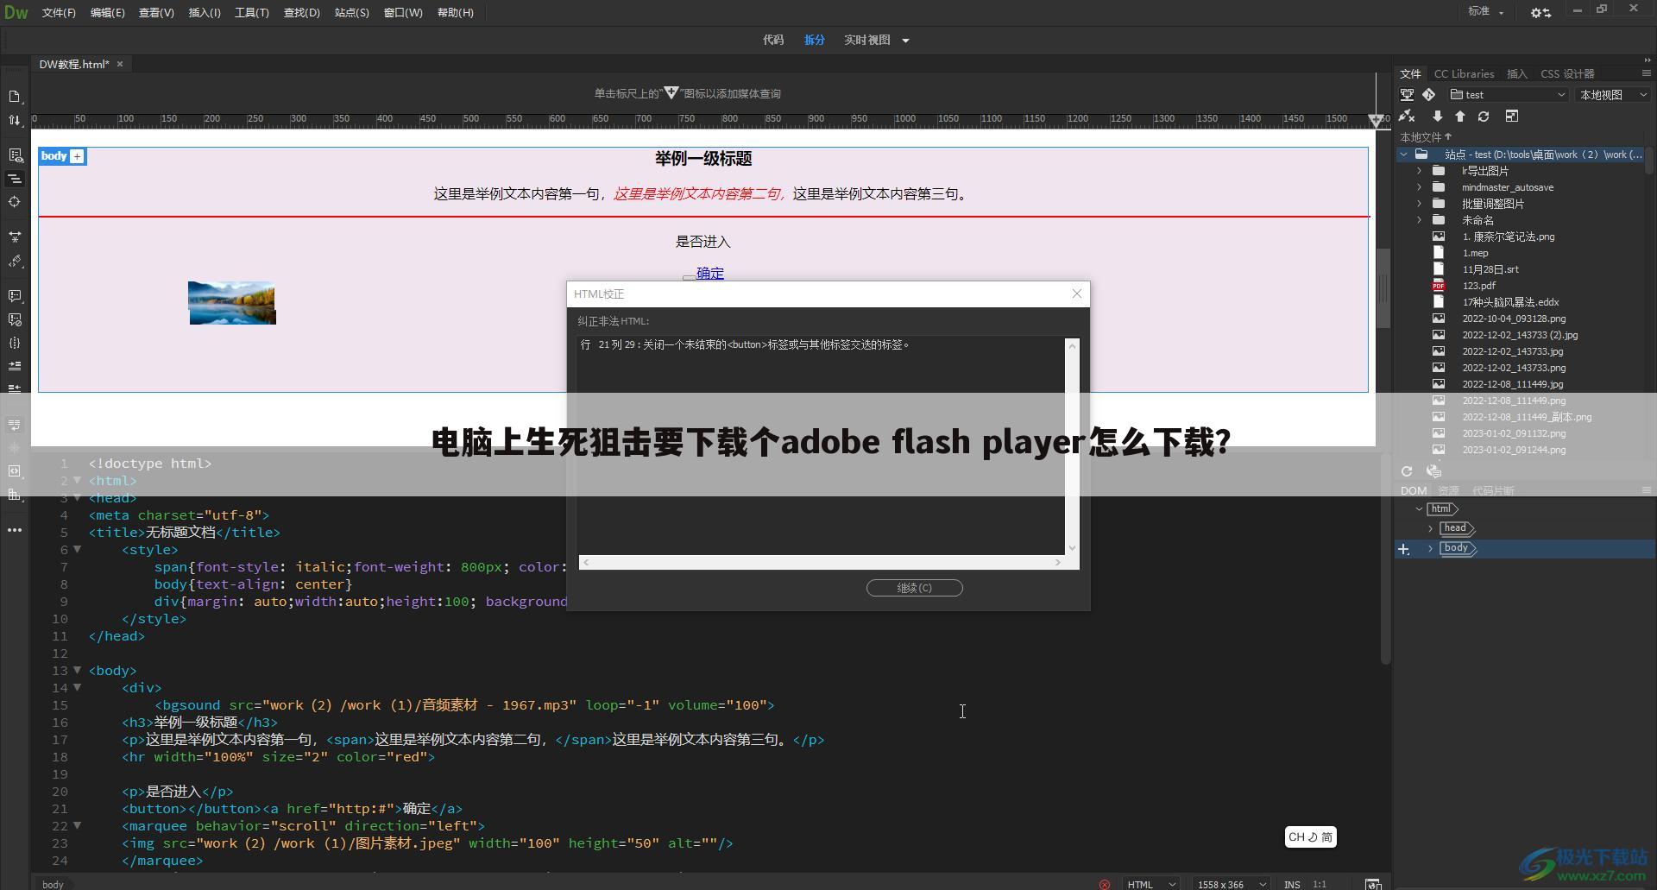
Task: Open the Files panel options menu
Action: [1647, 73]
